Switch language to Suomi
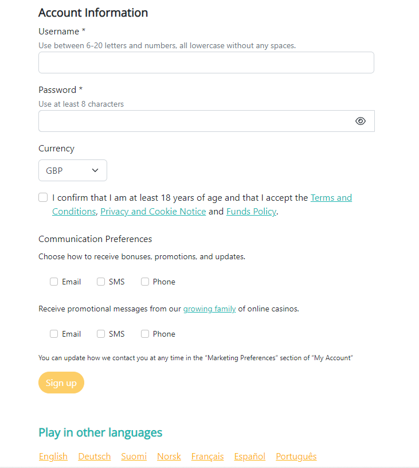Image resolution: width=419 pixels, height=468 pixels. (x=134, y=457)
